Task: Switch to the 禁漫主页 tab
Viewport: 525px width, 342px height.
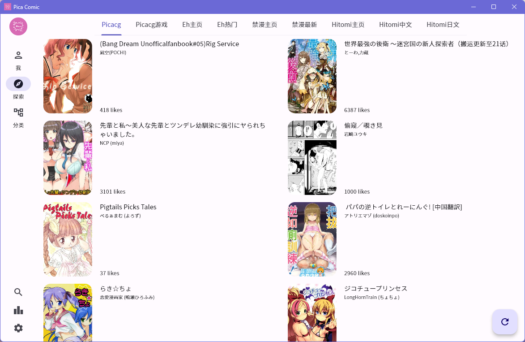Action: pos(265,25)
